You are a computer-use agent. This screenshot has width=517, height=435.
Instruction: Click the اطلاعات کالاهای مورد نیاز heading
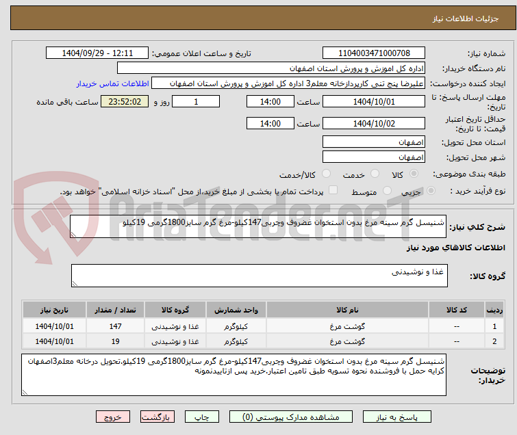(x=455, y=248)
